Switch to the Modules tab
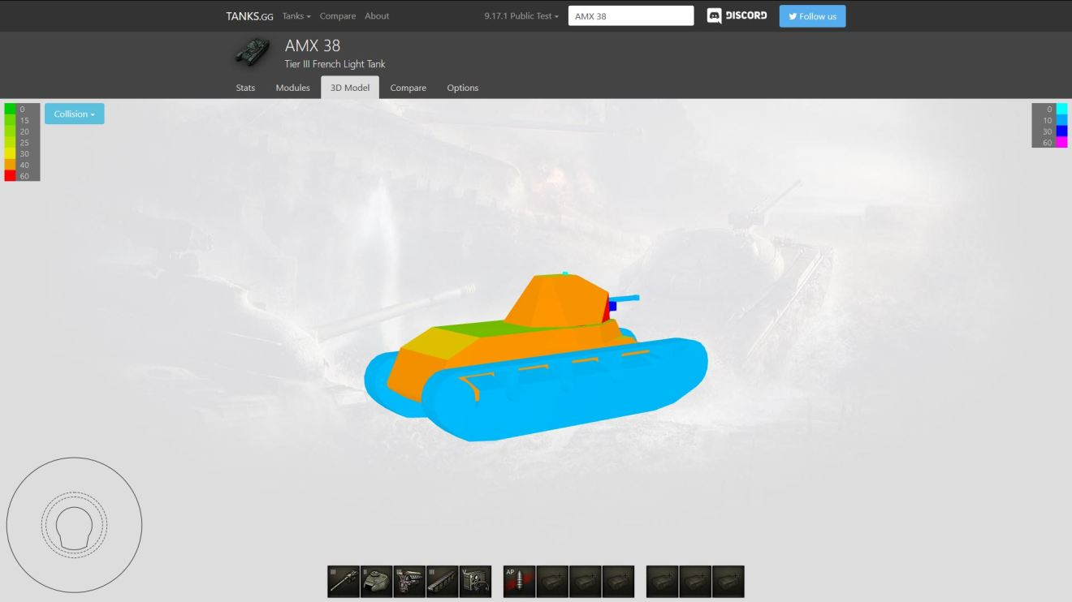 pyautogui.click(x=292, y=88)
